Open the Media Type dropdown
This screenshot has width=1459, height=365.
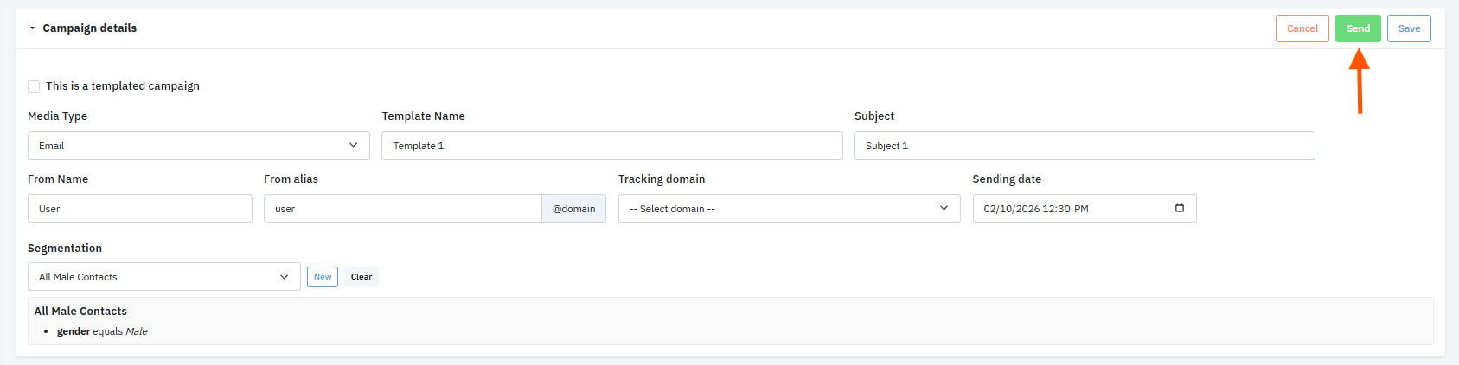tap(198, 146)
